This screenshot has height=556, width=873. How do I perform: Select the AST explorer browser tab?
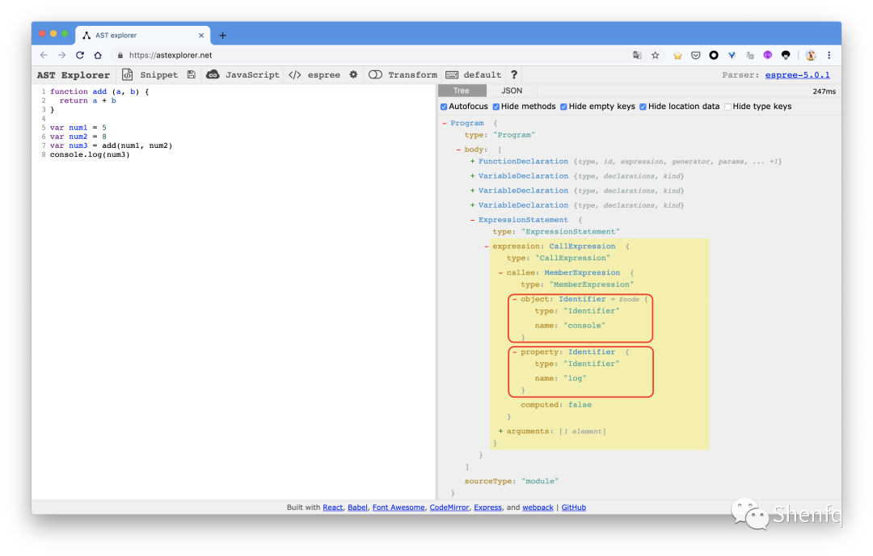pos(142,35)
